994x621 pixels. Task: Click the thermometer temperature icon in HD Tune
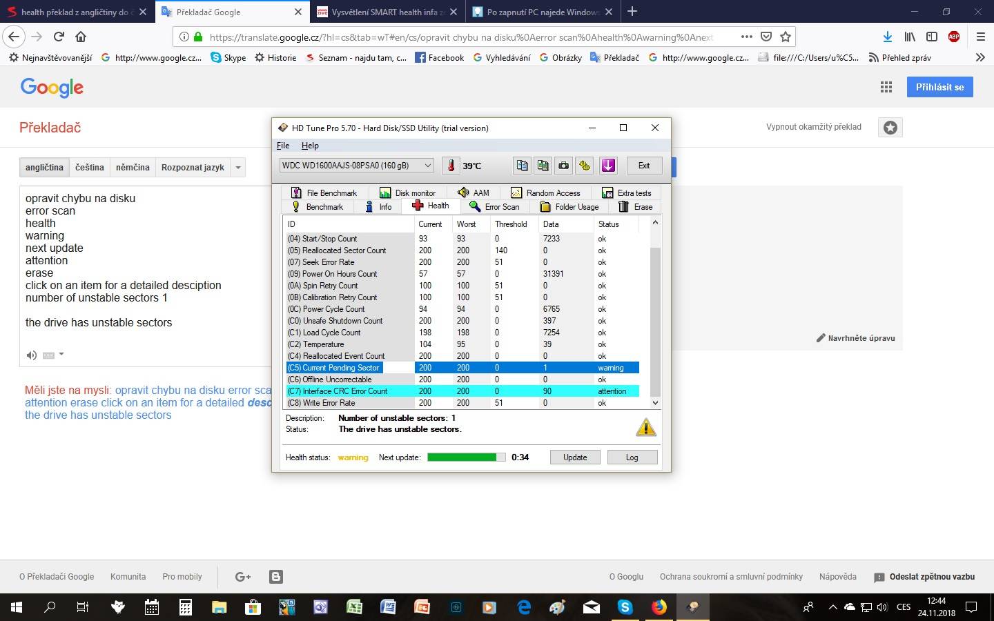coord(451,166)
